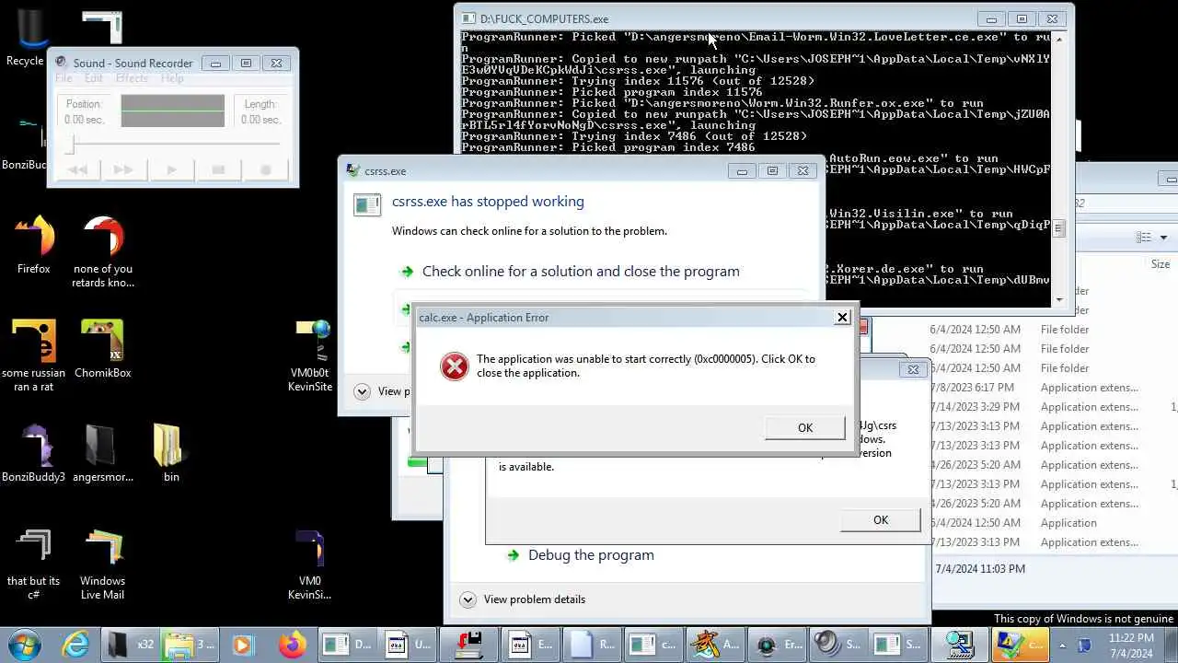Expand 'View problem details' in the lower crash dialog

click(523, 599)
